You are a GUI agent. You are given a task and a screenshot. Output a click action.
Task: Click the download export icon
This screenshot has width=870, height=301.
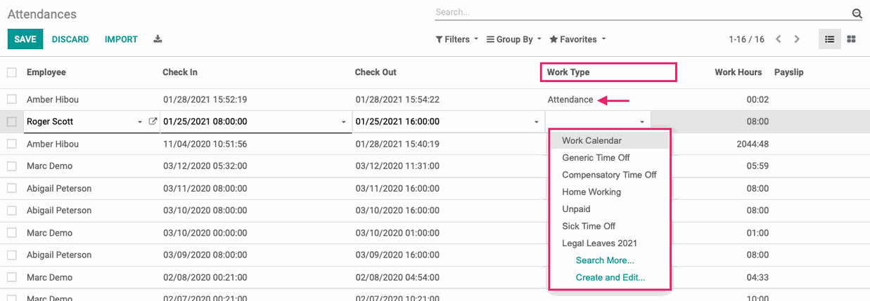(x=158, y=39)
